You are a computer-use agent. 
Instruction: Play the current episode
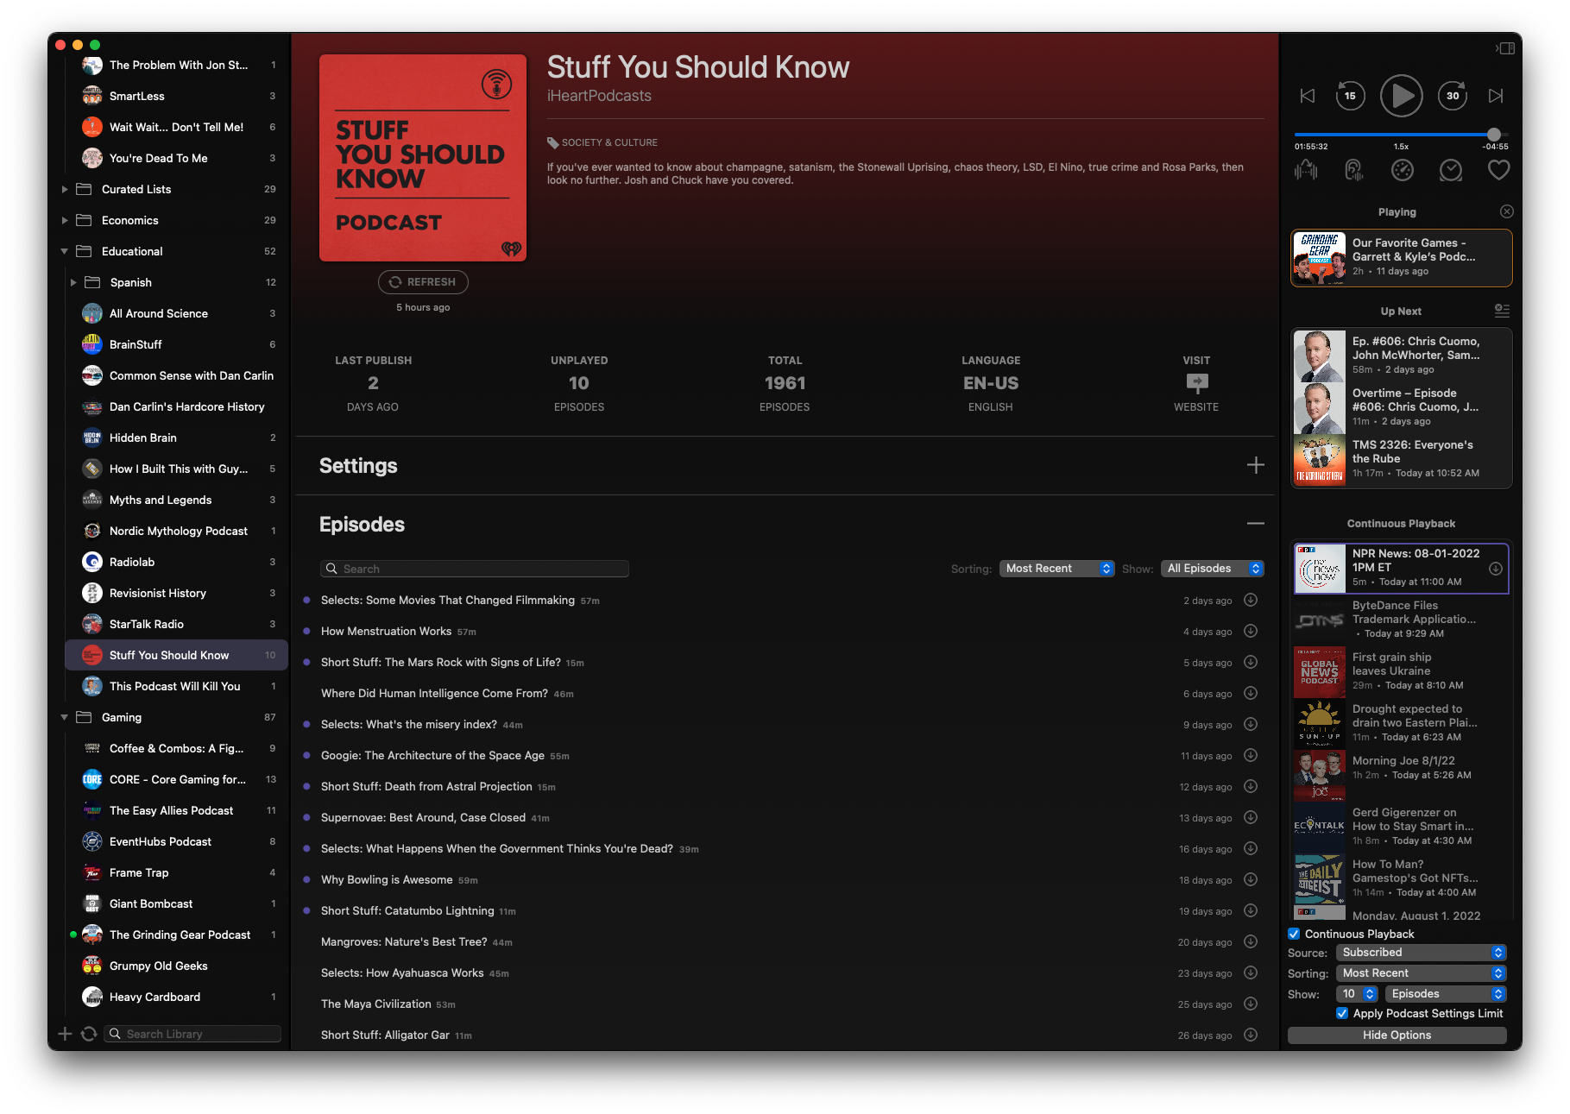coord(1401,96)
